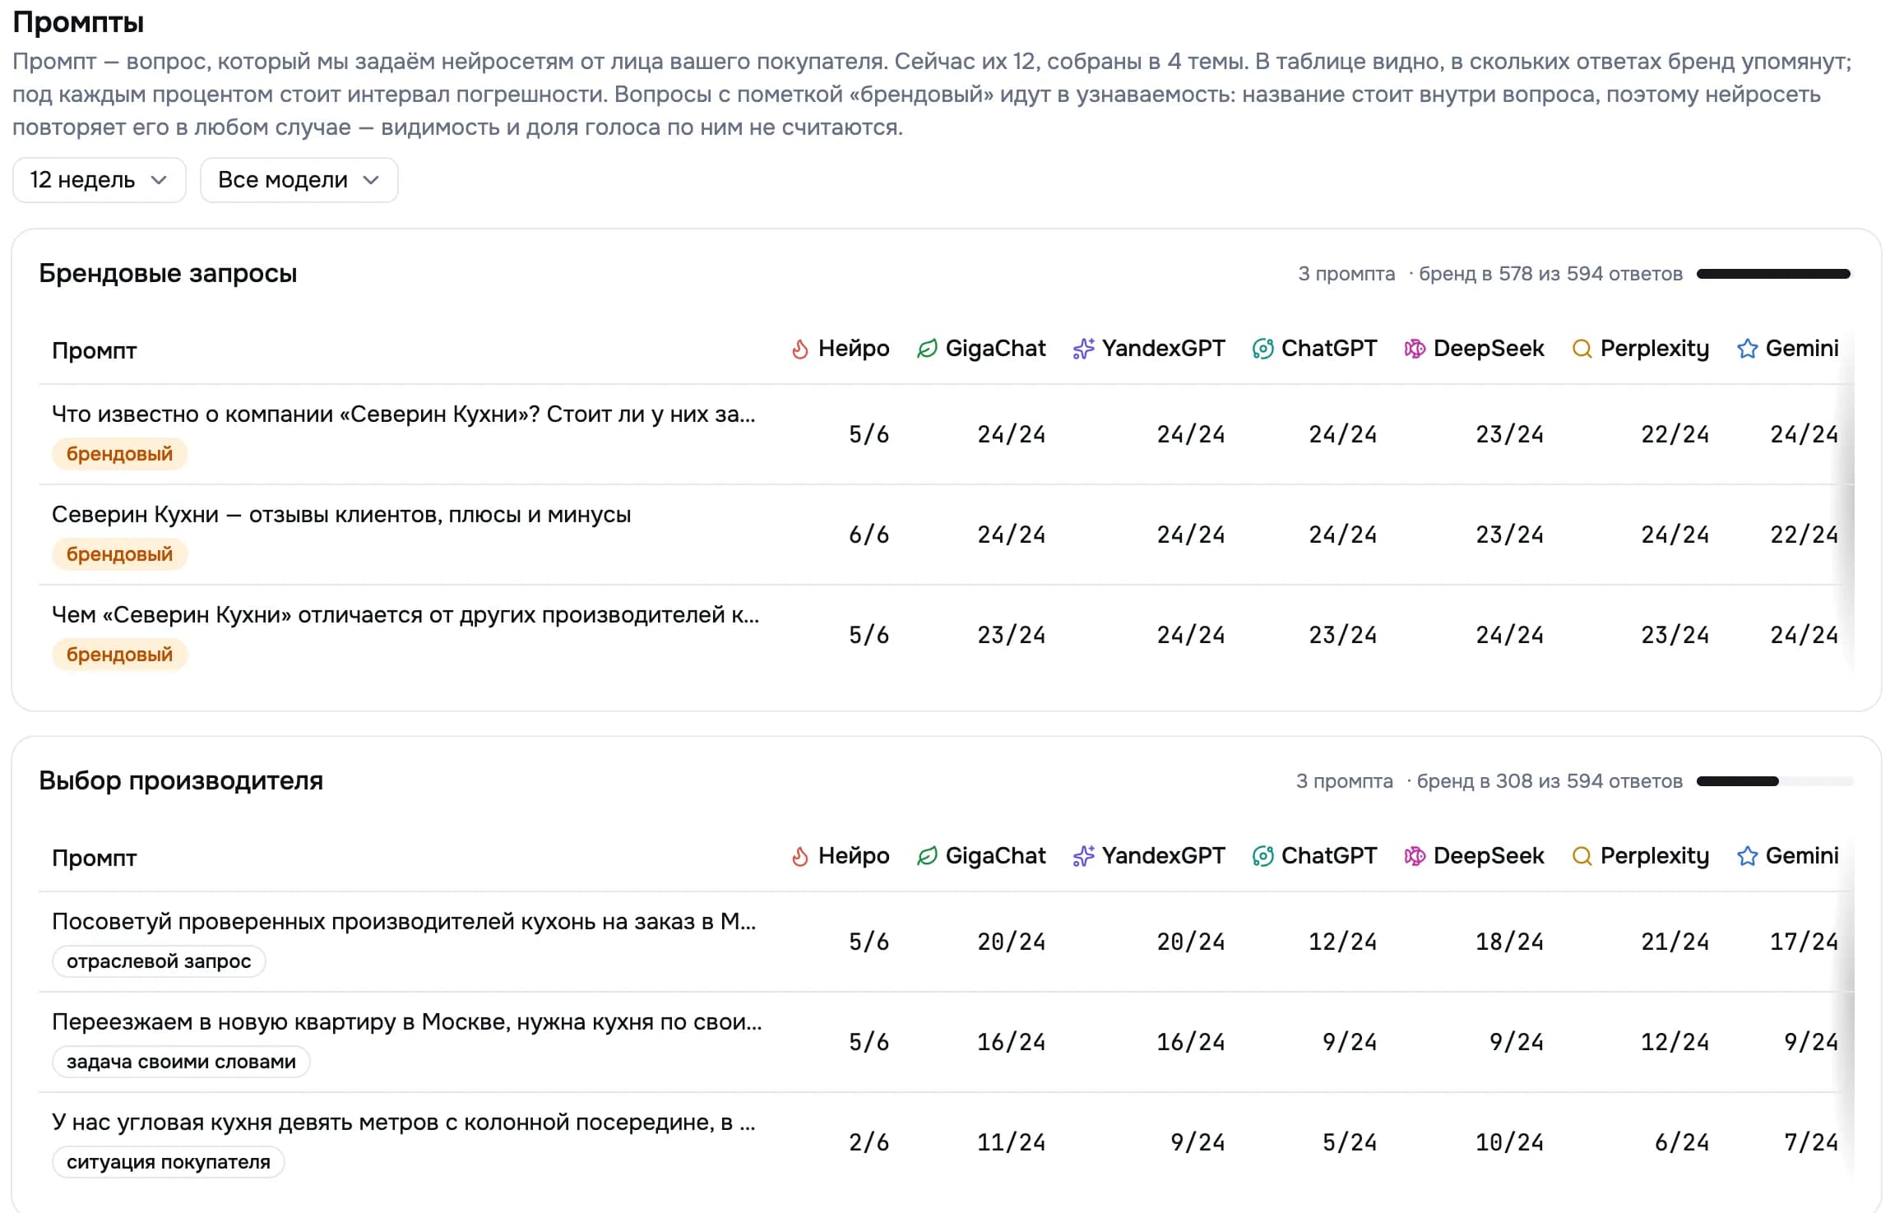Click ChatGPT cell 23/24 in "Чем «Северин Кухни» отличается" row
This screenshot has height=1213, width=1904.
coord(1342,635)
